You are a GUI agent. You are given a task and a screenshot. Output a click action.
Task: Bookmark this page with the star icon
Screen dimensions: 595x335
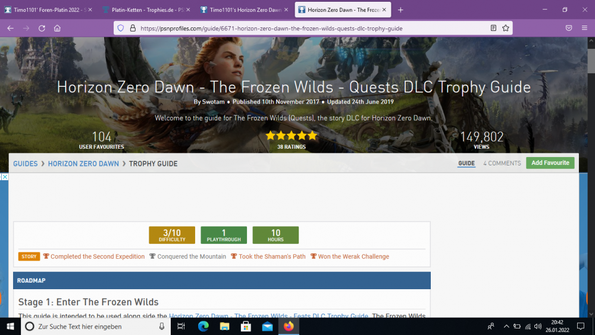[x=505, y=28]
